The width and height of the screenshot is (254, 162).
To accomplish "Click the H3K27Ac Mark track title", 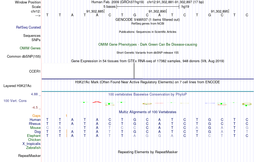I will pyautogui.click(x=147, y=82).
